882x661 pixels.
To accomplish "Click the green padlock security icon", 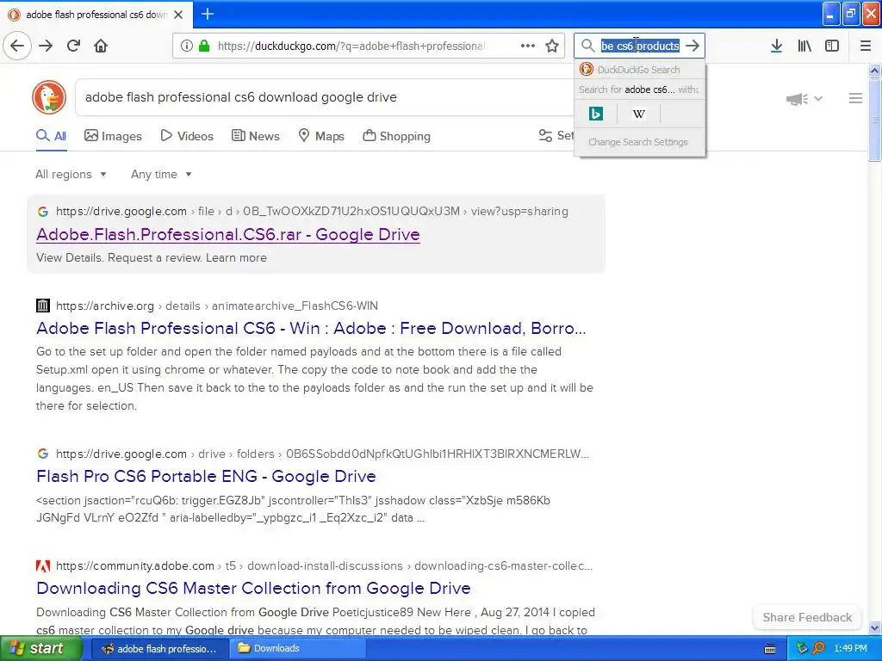I will tap(204, 46).
